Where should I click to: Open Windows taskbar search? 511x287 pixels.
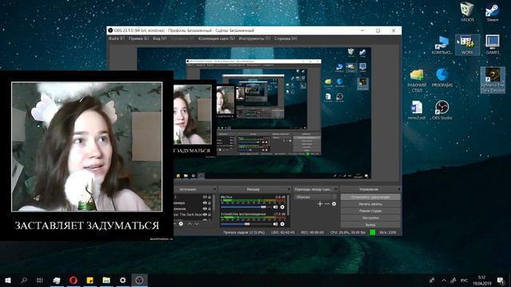pyautogui.click(x=24, y=280)
